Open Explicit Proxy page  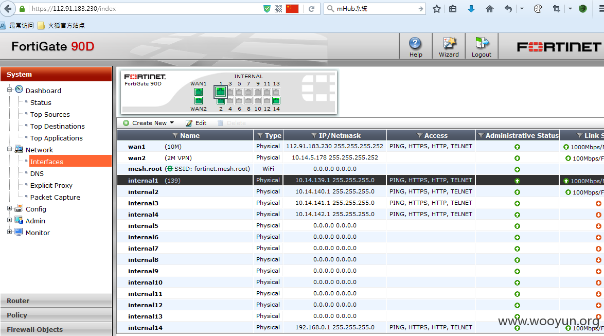(x=51, y=185)
